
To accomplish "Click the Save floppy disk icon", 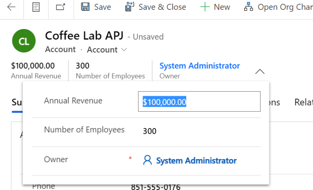I will pyautogui.click(x=85, y=7).
